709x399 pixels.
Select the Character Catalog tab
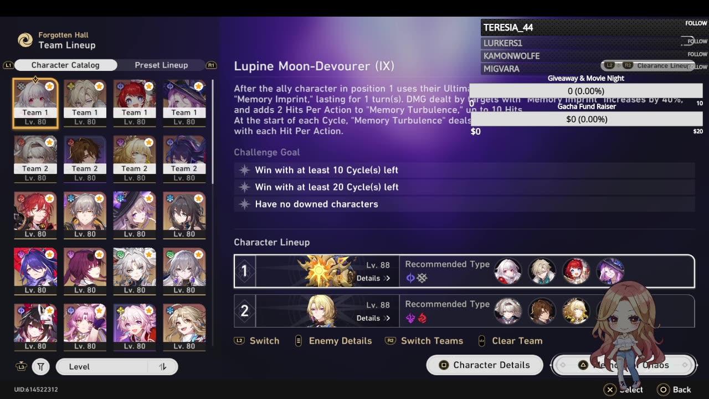coord(65,65)
